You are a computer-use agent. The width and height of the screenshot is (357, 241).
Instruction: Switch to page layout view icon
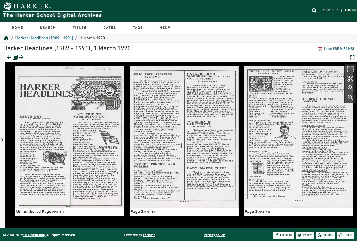(350, 69)
